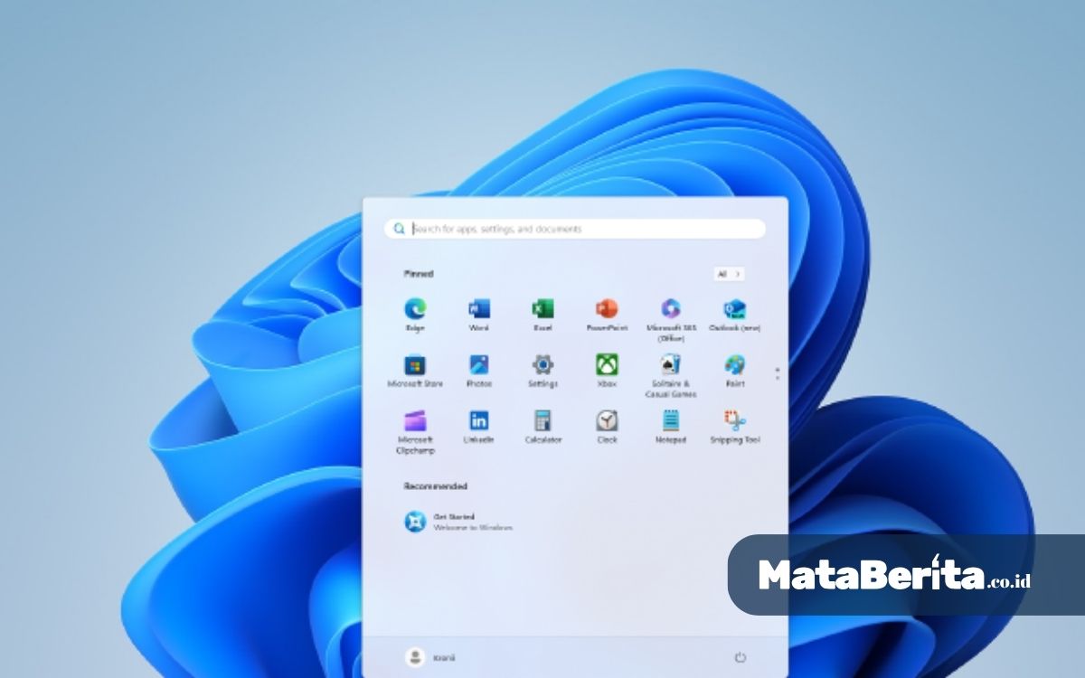Open the Microsoft Store app
Image resolution: width=1085 pixels, height=678 pixels.
415,366
